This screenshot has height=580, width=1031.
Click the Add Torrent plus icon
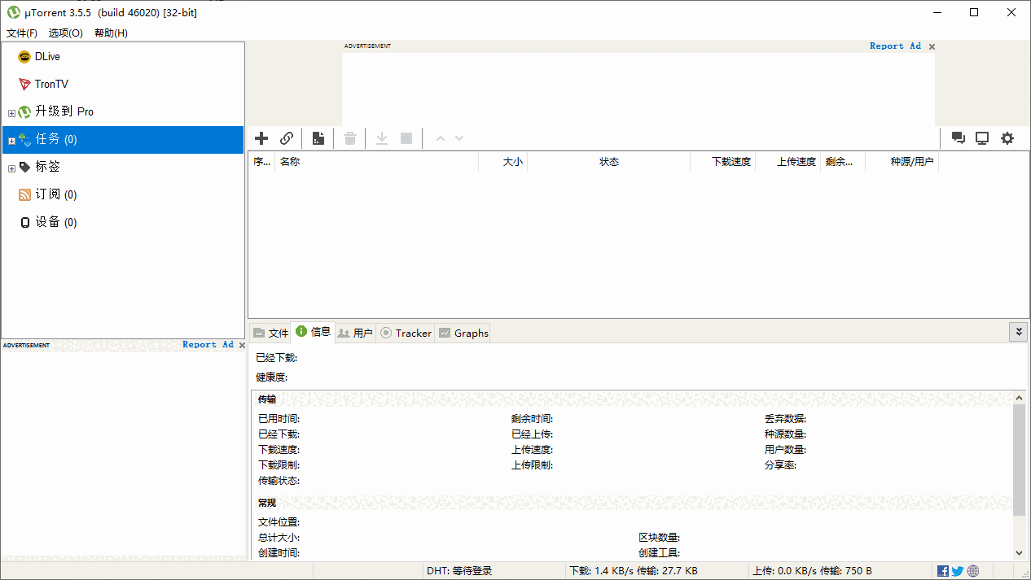tap(261, 137)
